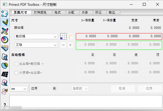This screenshot has width=163, height=111.
Task: Maximize the Prinect PDF Toolbox window
Action: [144, 4]
